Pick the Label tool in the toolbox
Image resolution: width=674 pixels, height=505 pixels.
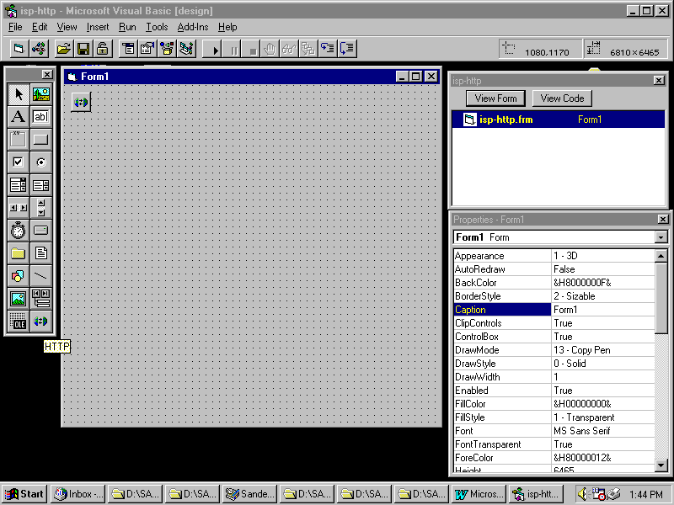(18, 117)
